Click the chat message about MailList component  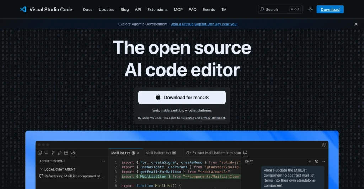point(292,178)
